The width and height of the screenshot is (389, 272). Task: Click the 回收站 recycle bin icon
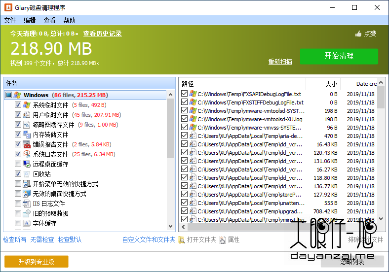(x=27, y=174)
